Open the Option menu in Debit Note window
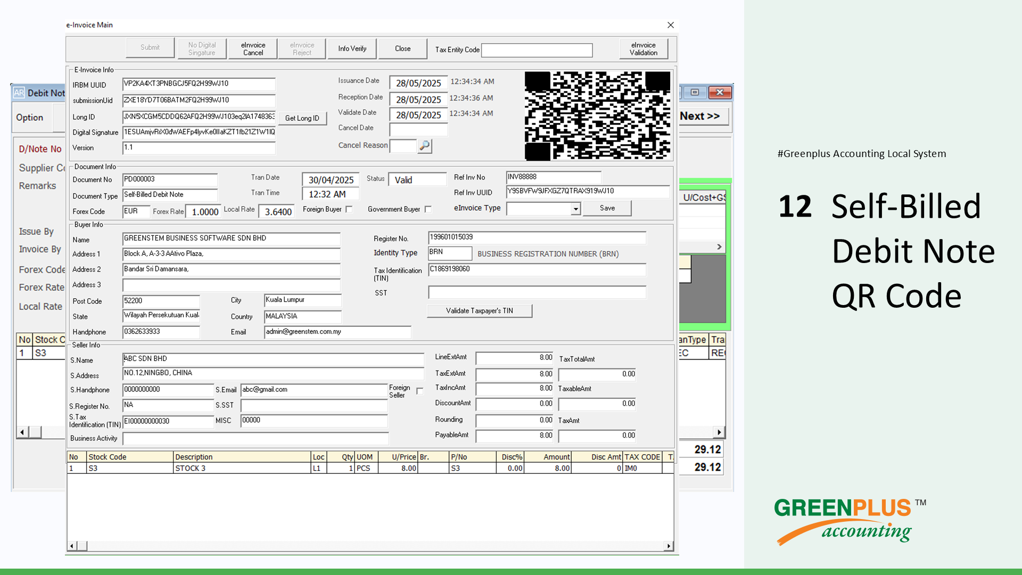 tap(30, 118)
